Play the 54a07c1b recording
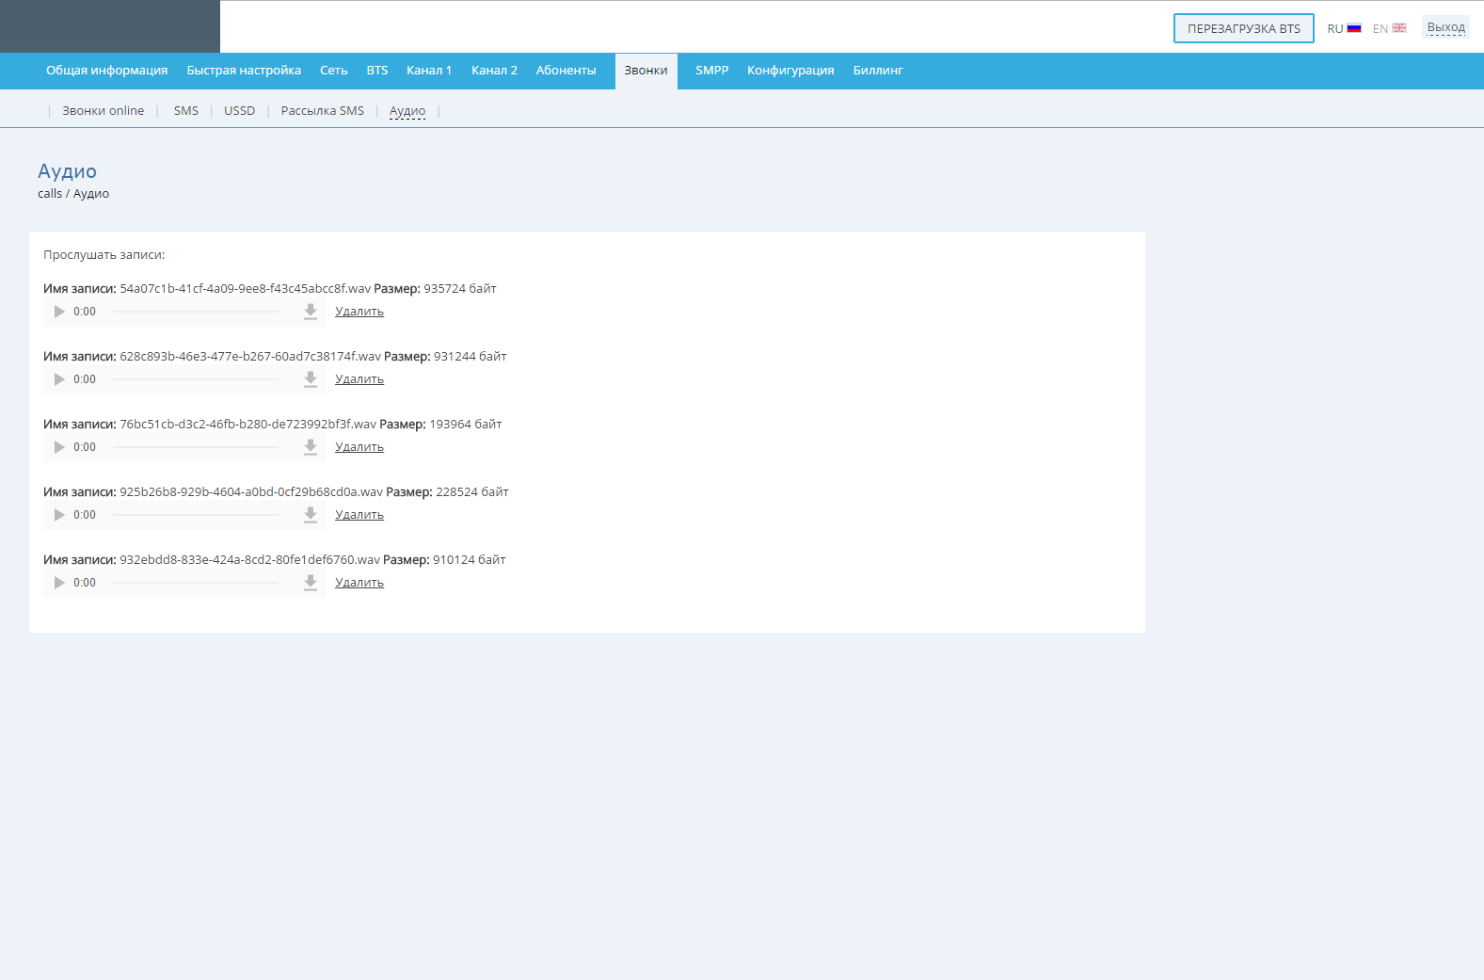Viewport: 1484px width, 980px height. 59,312
